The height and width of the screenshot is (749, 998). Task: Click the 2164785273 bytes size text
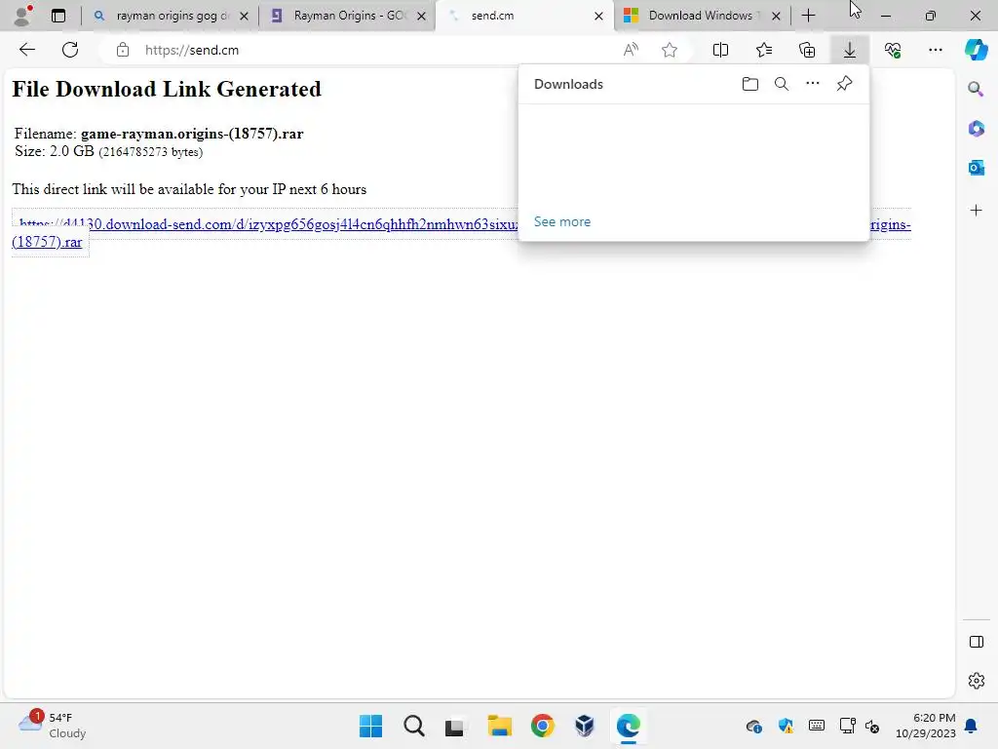tap(151, 152)
